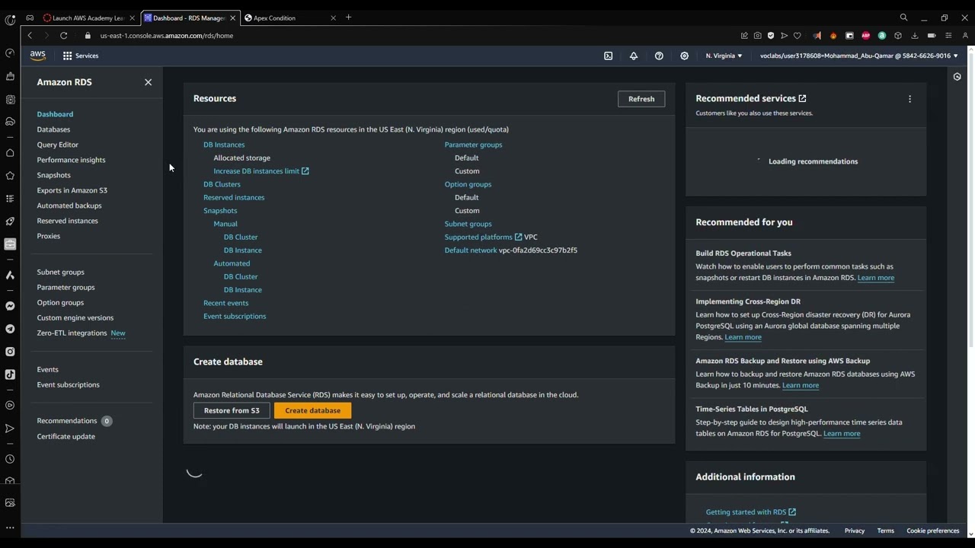
Task: Open AWS console settings gear
Action: coord(684,56)
